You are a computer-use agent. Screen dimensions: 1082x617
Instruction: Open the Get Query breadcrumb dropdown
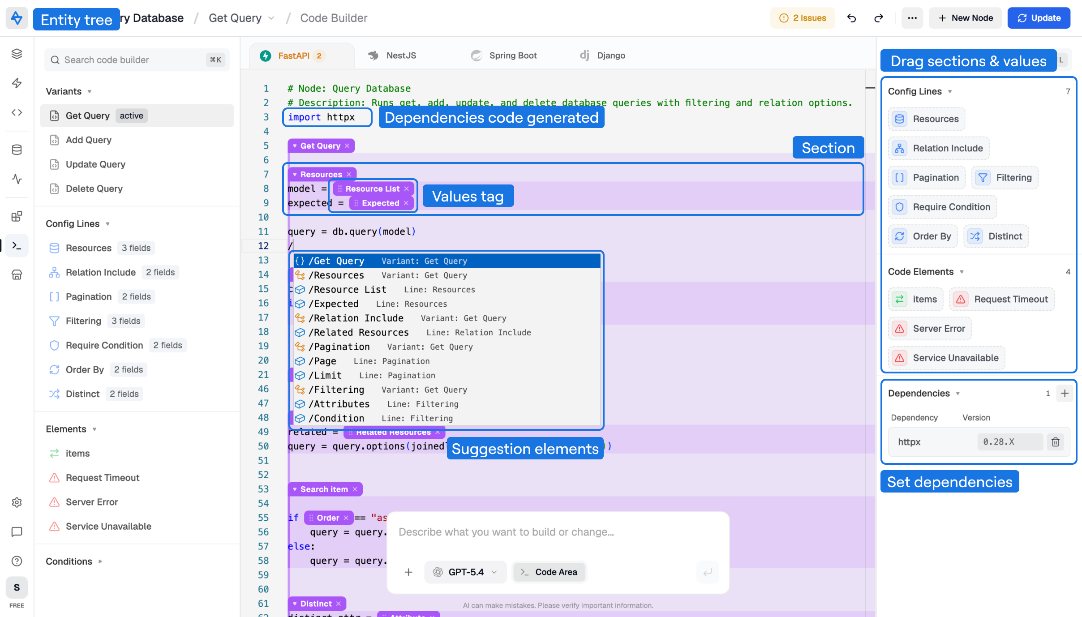(271, 18)
